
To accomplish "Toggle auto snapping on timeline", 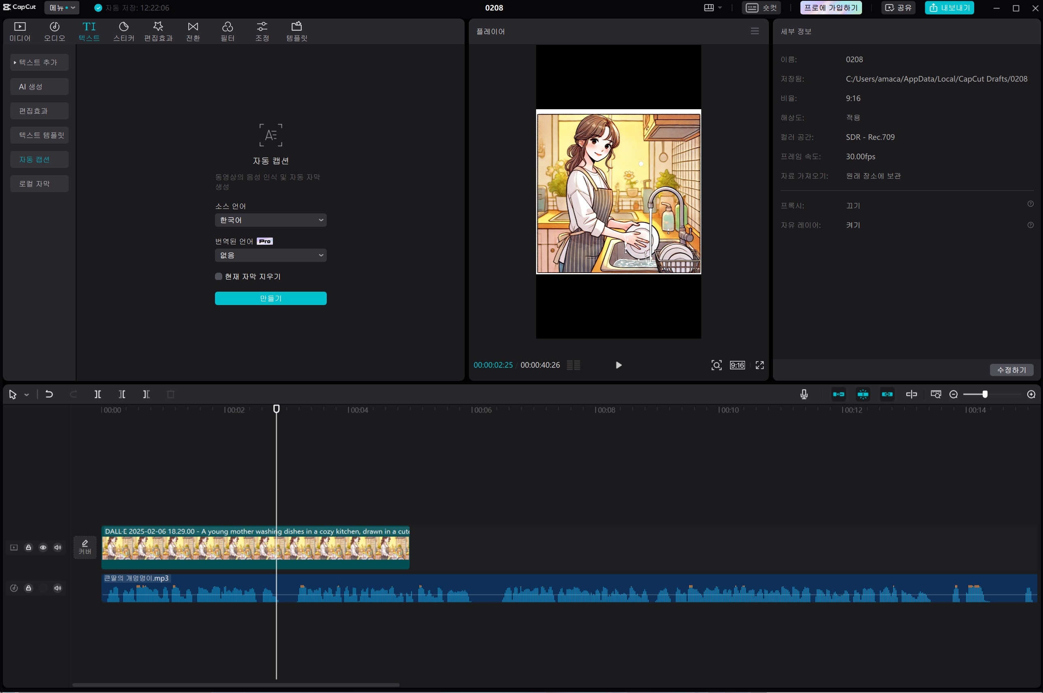I will point(863,394).
